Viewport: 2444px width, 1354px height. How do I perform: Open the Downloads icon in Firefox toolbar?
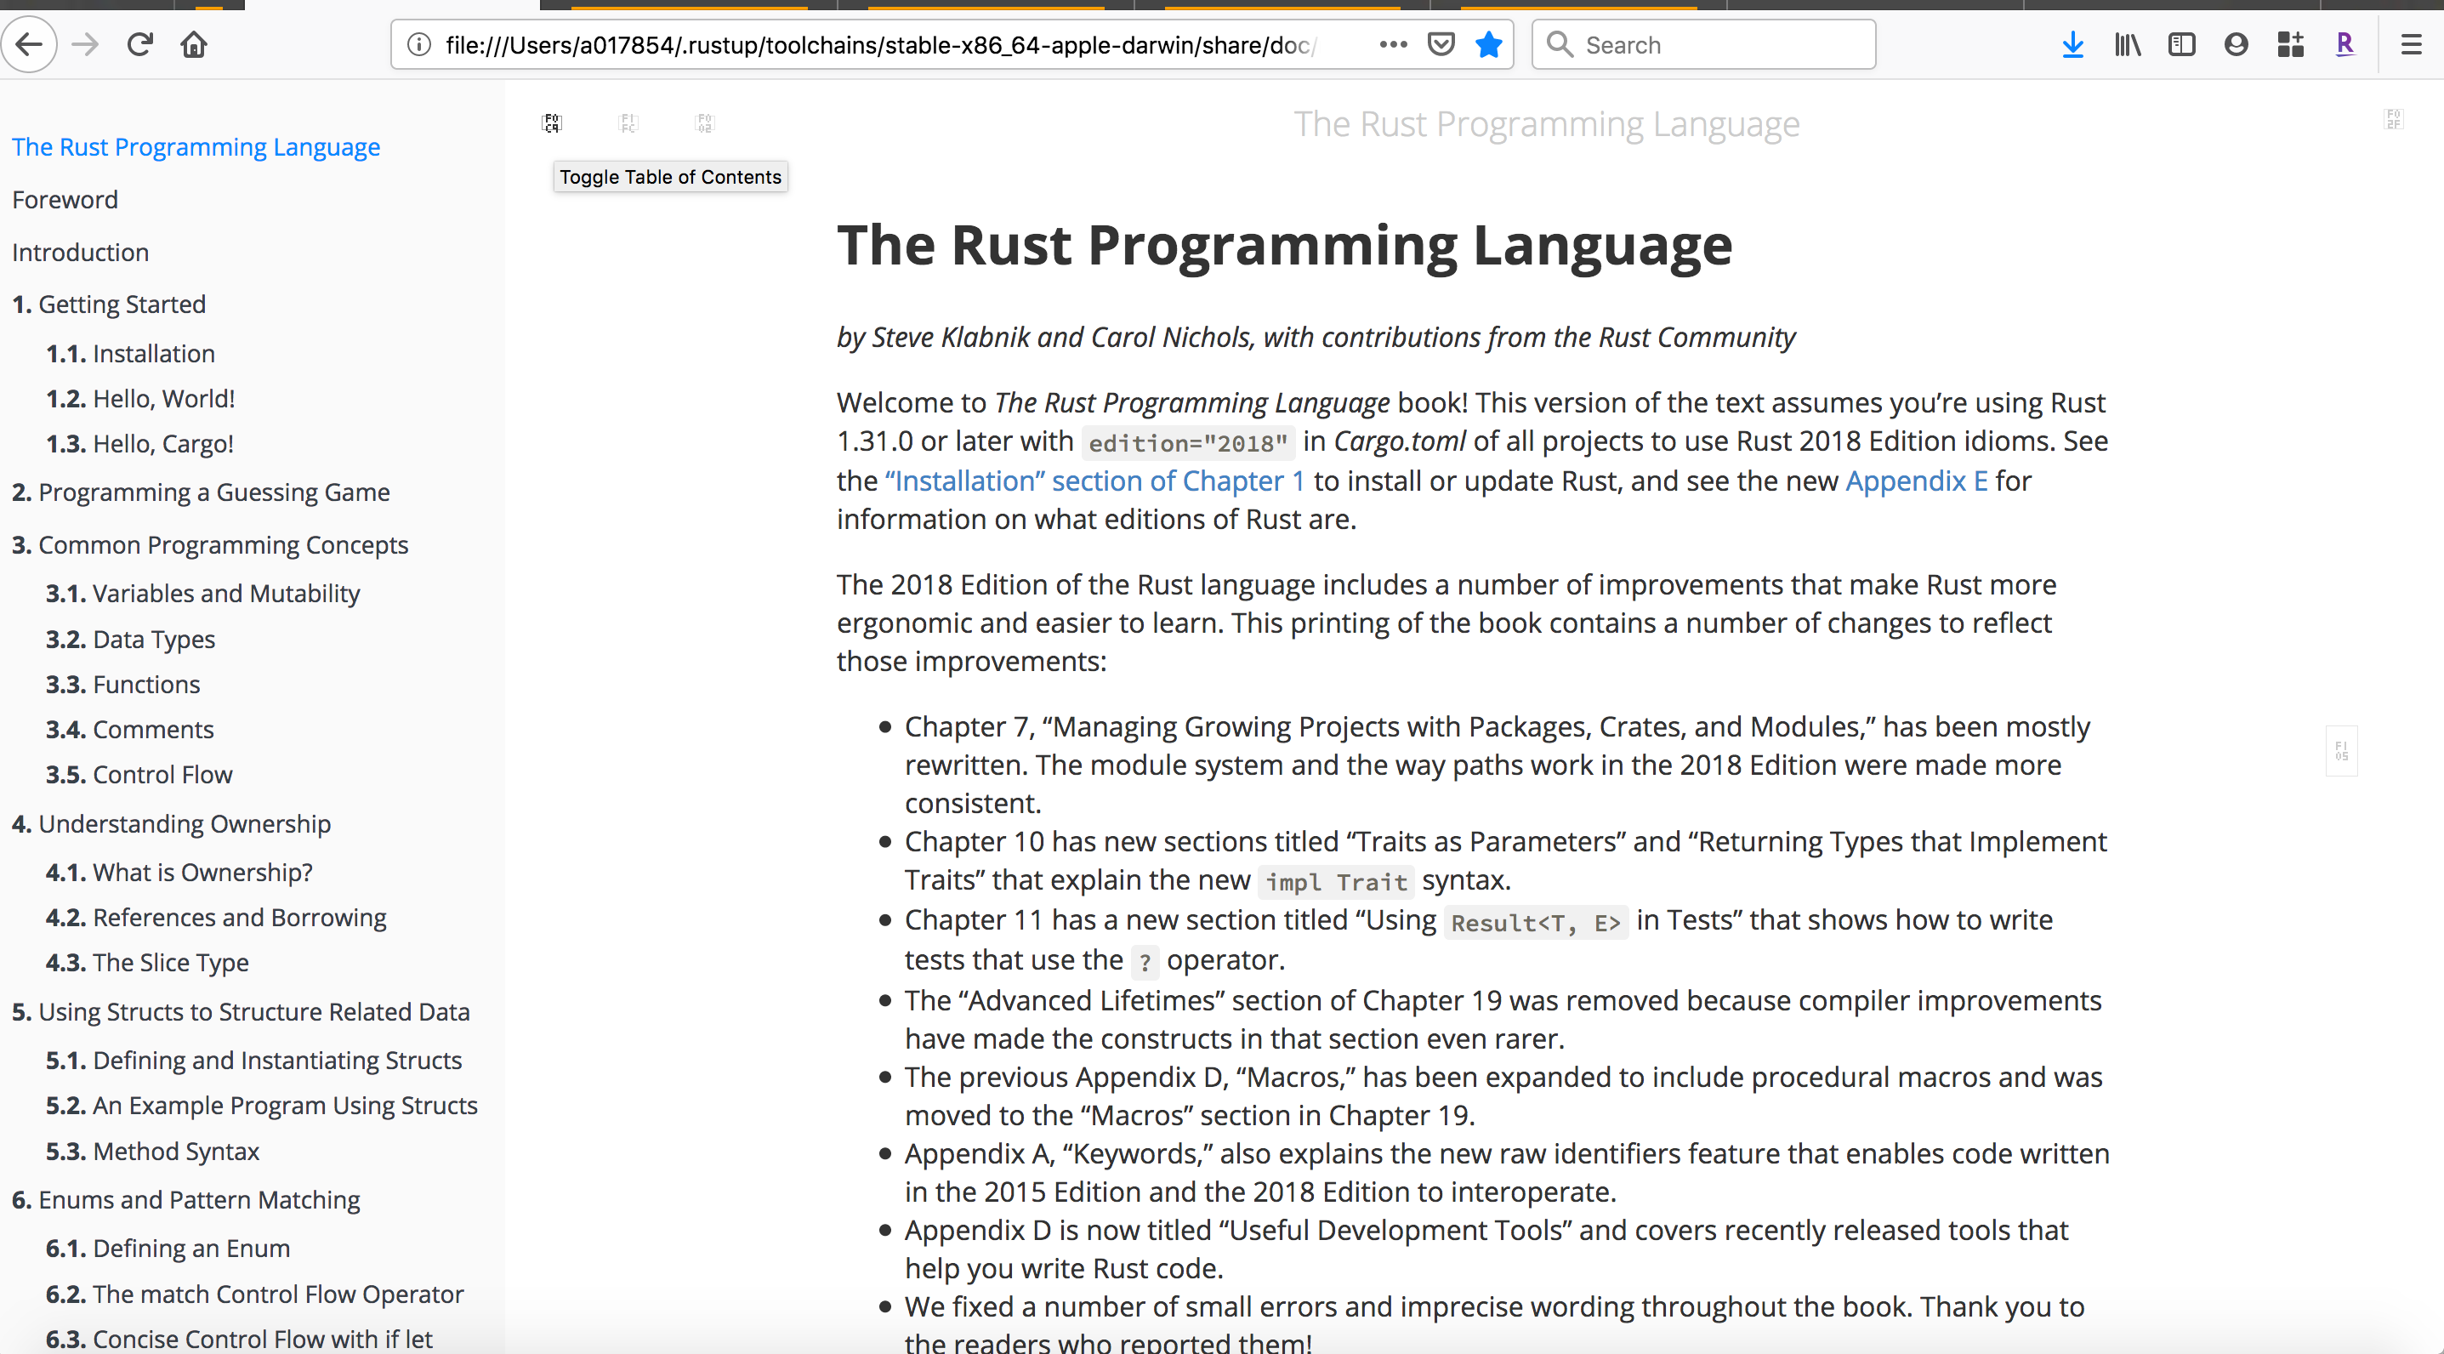click(x=2072, y=43)
